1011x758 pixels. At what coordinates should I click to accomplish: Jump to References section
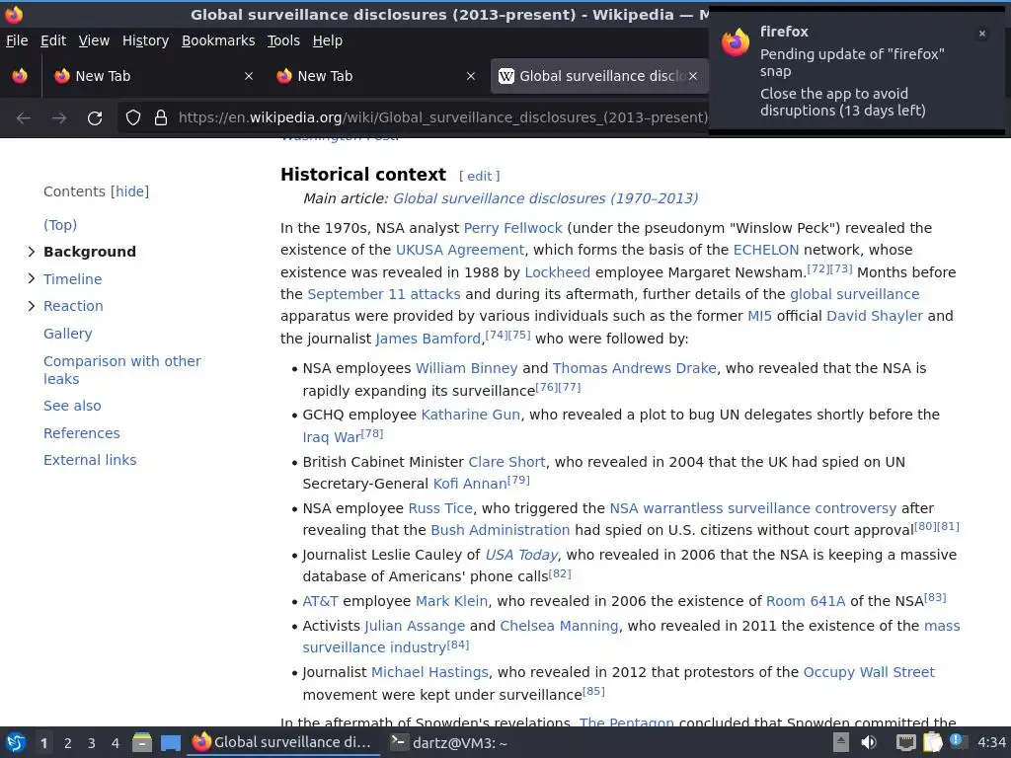point(81,433)
